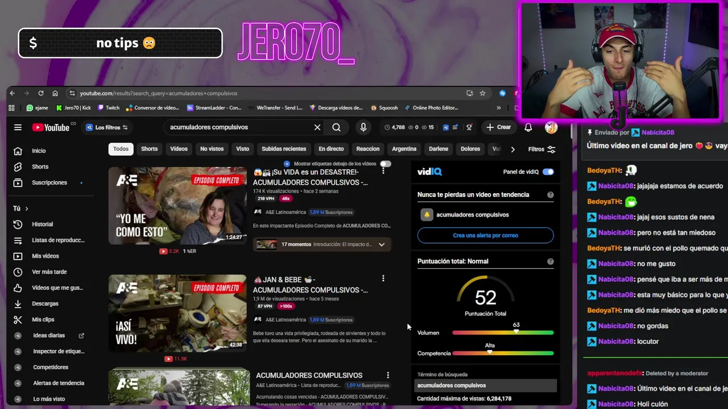Open the Jero70 | Kick bookmark
The width and height of the screenshot is (728, 409).
[73, 107]
